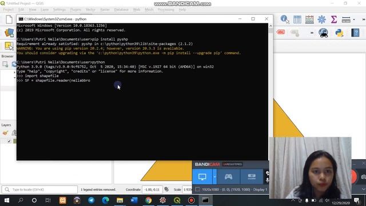Toggle the coordinate/extents display icon
The height and width of the screenshot is (206, 366).
tap(166, 189)
